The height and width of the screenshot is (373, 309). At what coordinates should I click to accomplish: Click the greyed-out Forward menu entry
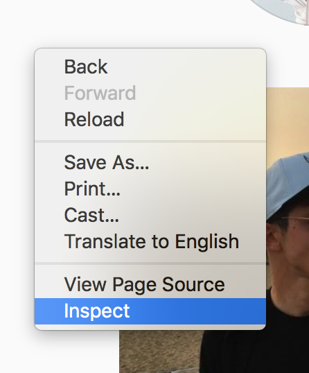click(x=150, y=93)
